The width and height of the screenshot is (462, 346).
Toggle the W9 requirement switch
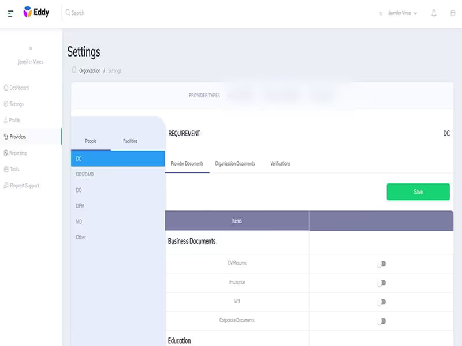click(x=381, y=302)
